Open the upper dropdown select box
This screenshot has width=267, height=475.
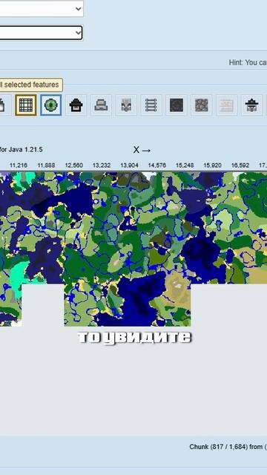pos(42,8)
